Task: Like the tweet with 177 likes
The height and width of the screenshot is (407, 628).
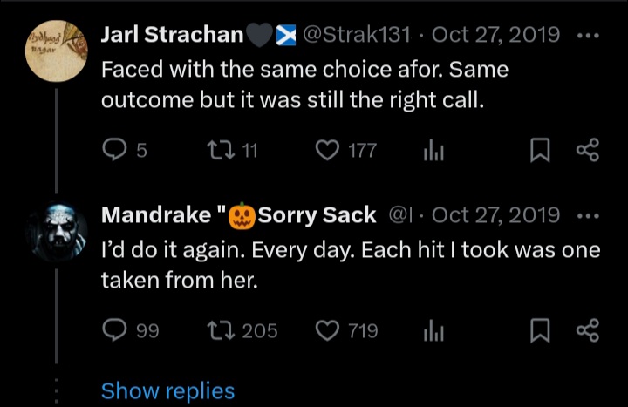Action: pyautogui.click(x=327, y=150)
